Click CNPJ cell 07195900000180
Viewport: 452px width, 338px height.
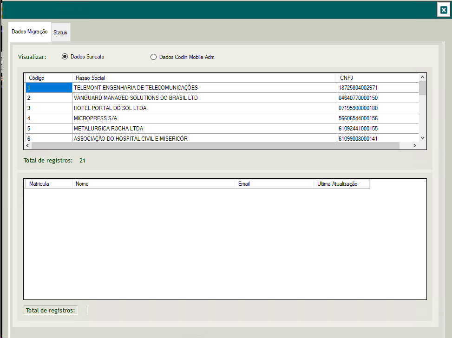point(378,108)
